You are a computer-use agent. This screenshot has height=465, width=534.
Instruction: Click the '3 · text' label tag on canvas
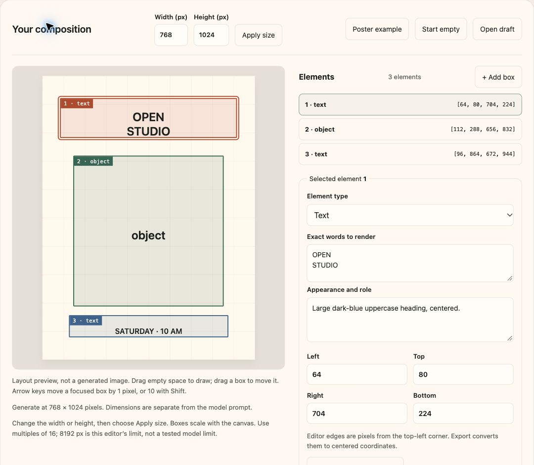click(86, 321)
